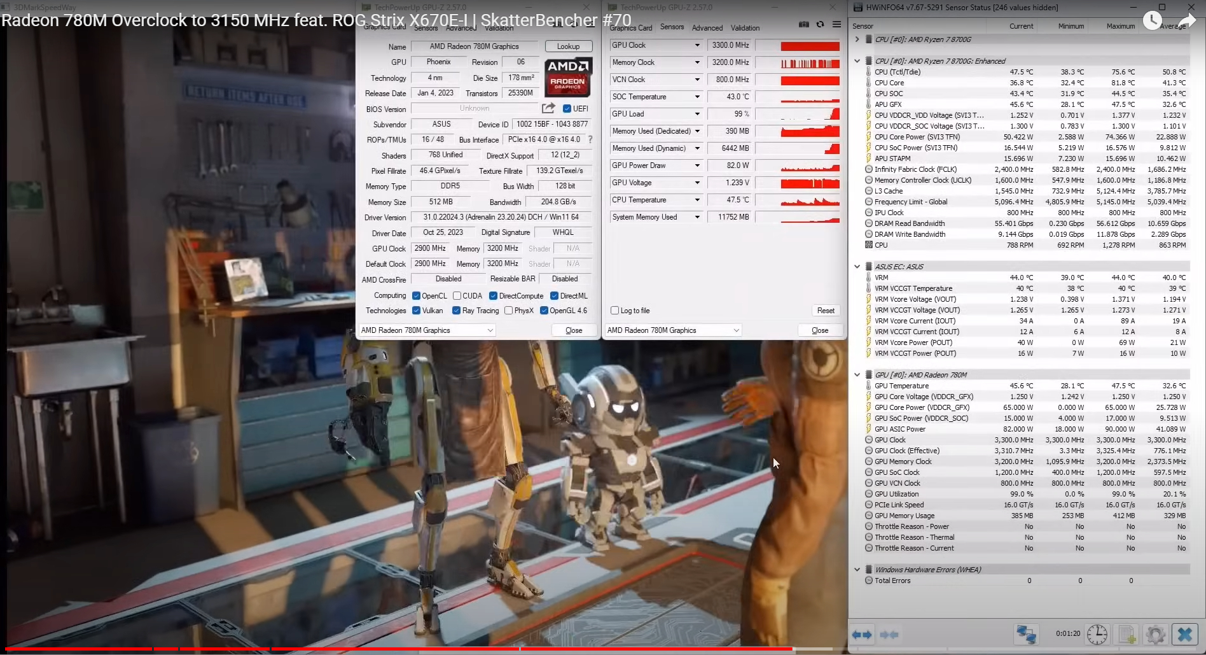Collapse the AMD Ryzen 7 8700G: Enhanced group
The image size is (1206, 655).
point(857,61)
